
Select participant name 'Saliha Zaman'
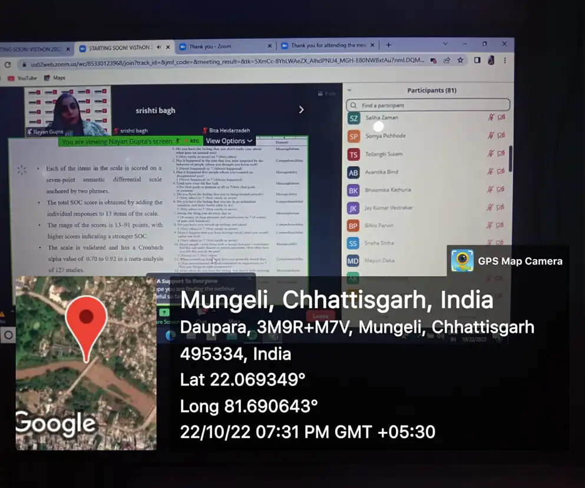(382, 118)
